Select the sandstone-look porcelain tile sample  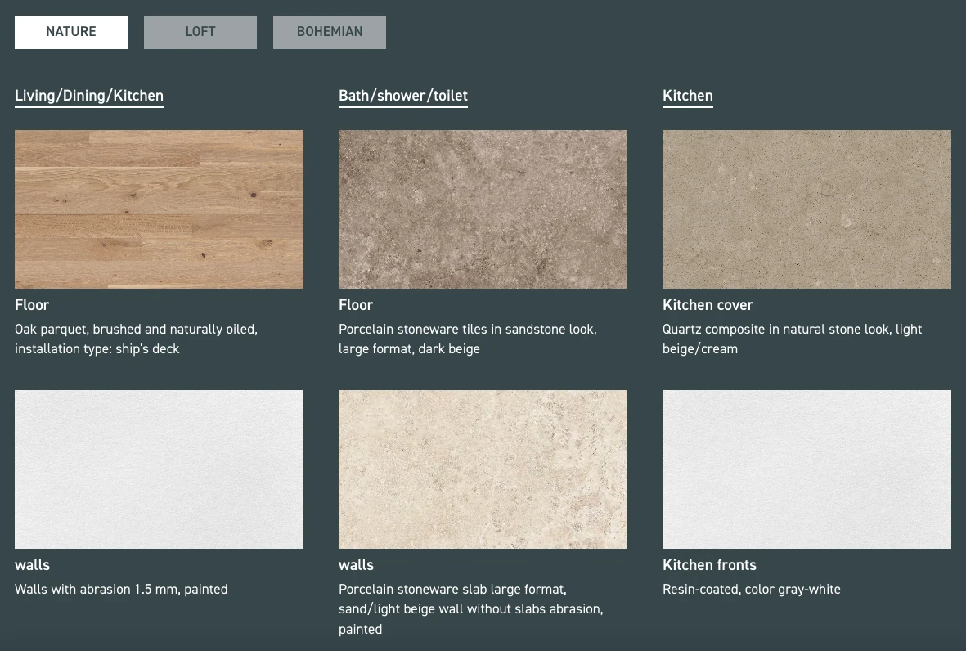pyautogui.click(x=483, y=209)
